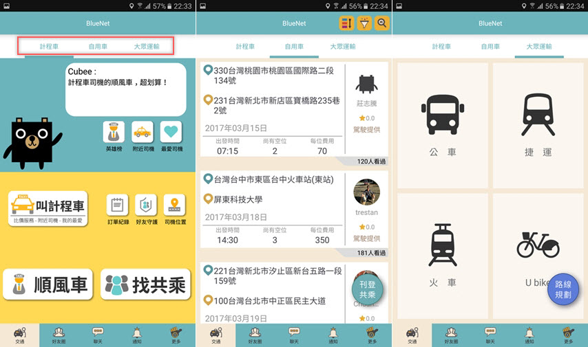This screenshot has height=347, width=588.
Task: Tap driver 莊志騰 default avatar
Action: (366, 83)
